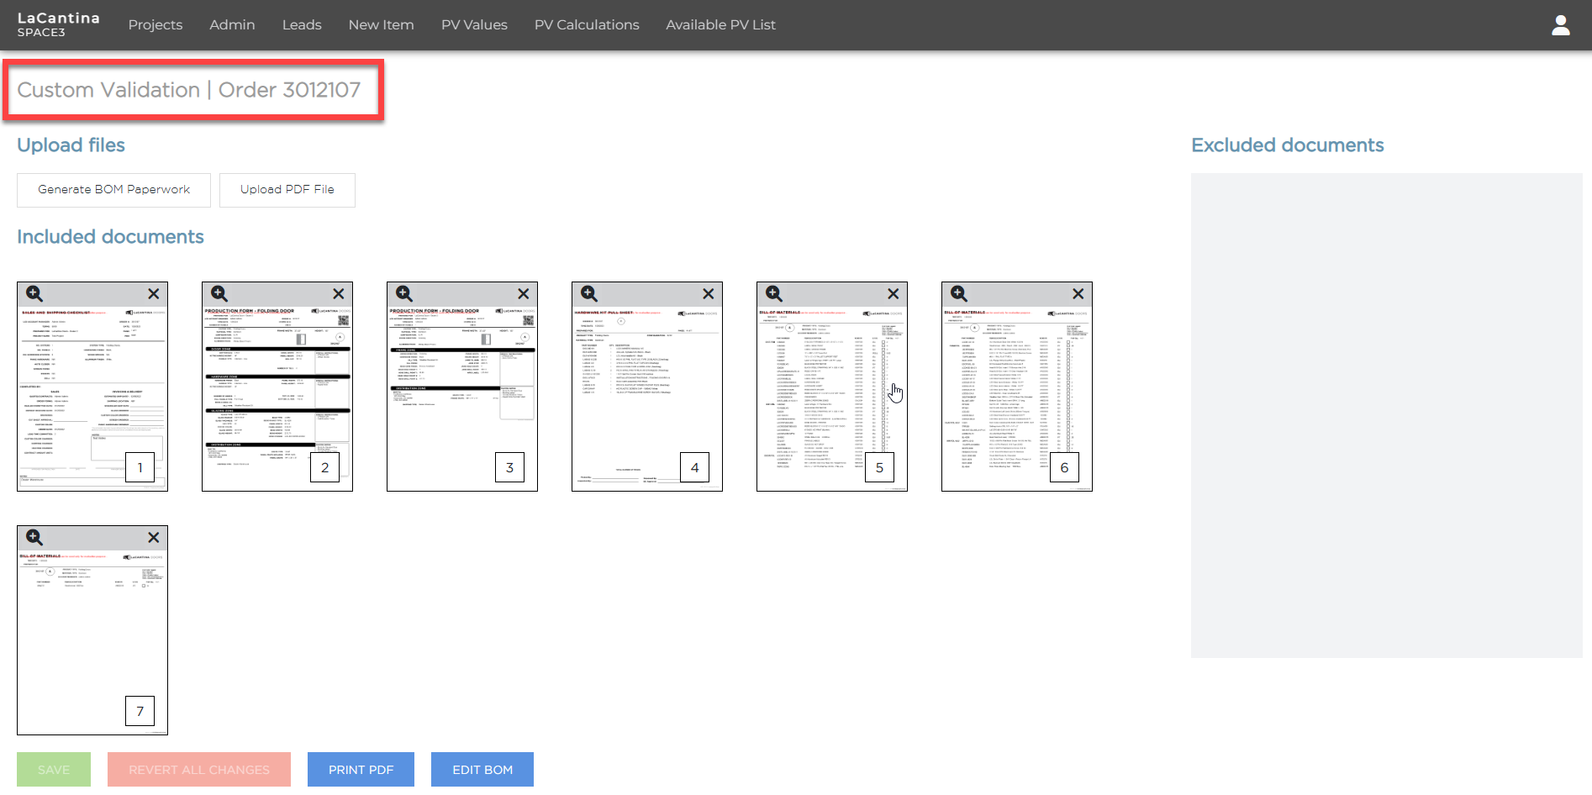Image resolution: width=1592 pixels, height=795 pixels.
Task: Zoom into document page 5
Action: click(774, 293)
